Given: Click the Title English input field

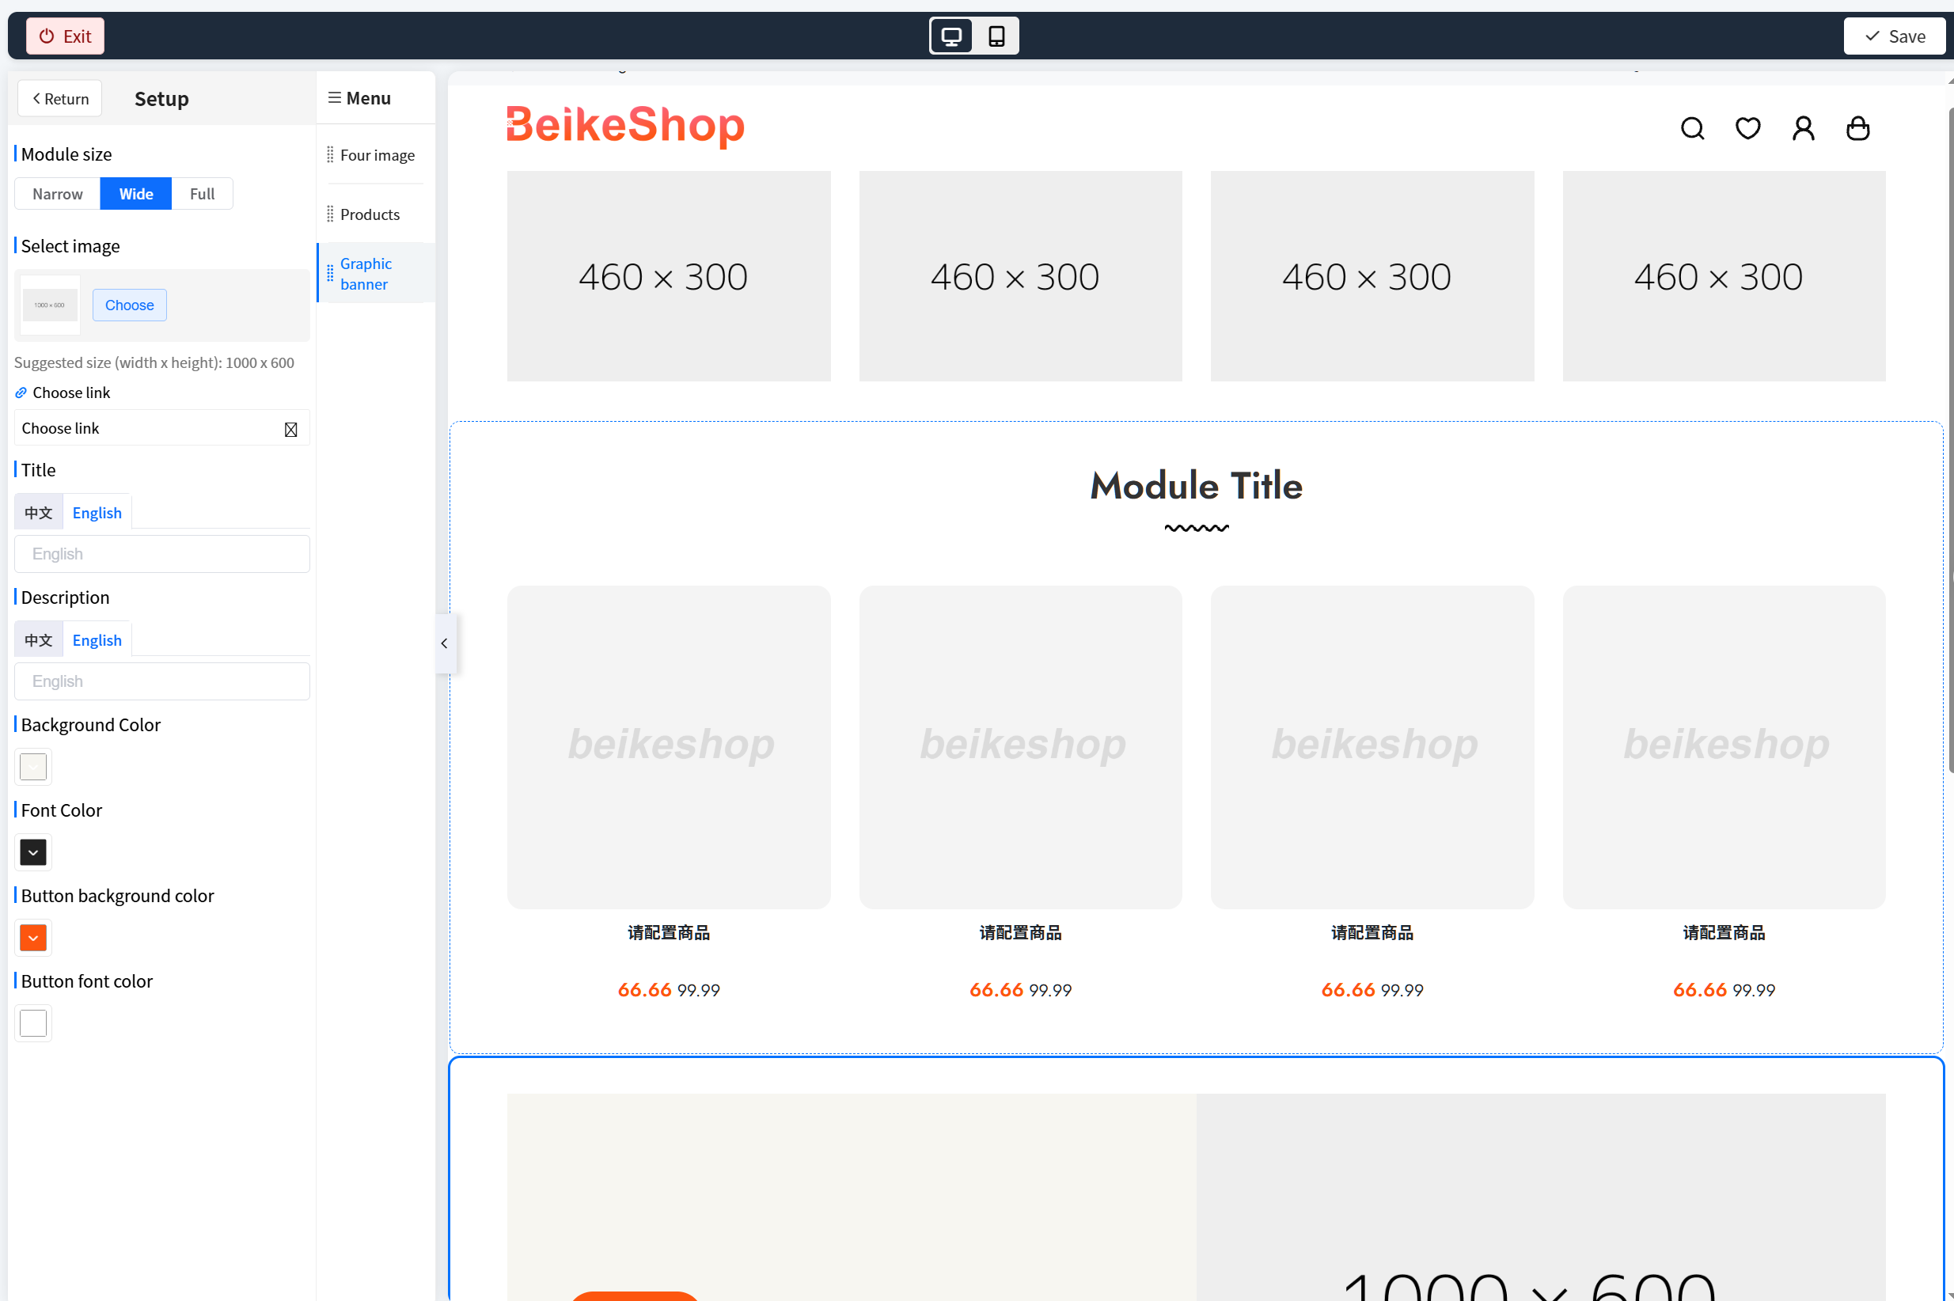Looking at the screenshot, I should pos(161,554).
